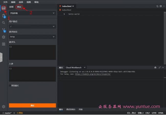
Task: Enable the 预览模式 checkbox
Action: tap(10, 86)
